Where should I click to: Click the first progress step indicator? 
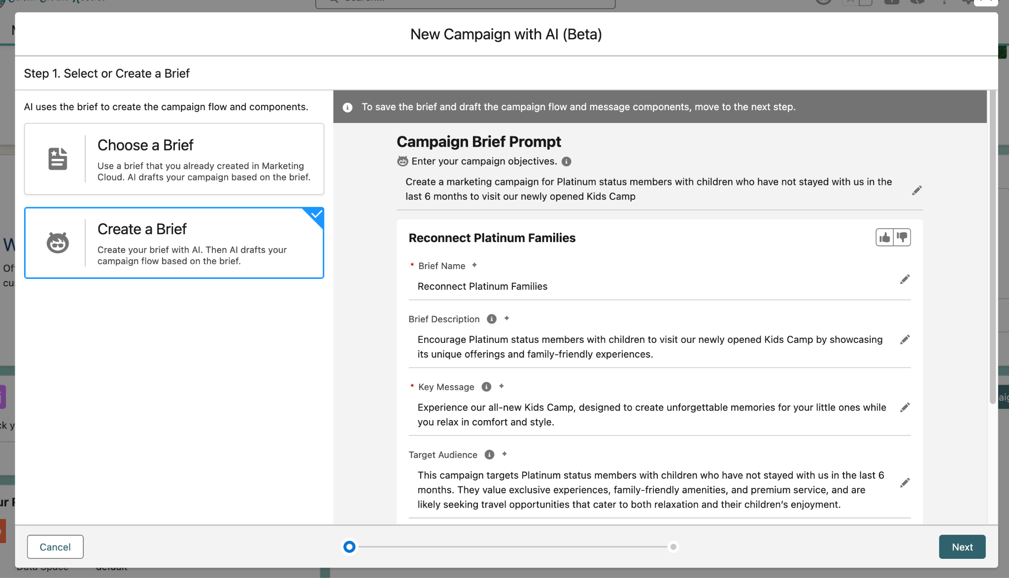point(349,547)
